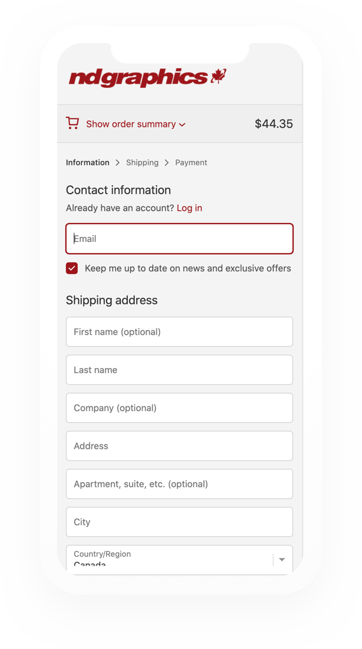Expand Show order summary
This screenshot has height=649, width=362.
(131, 124)
